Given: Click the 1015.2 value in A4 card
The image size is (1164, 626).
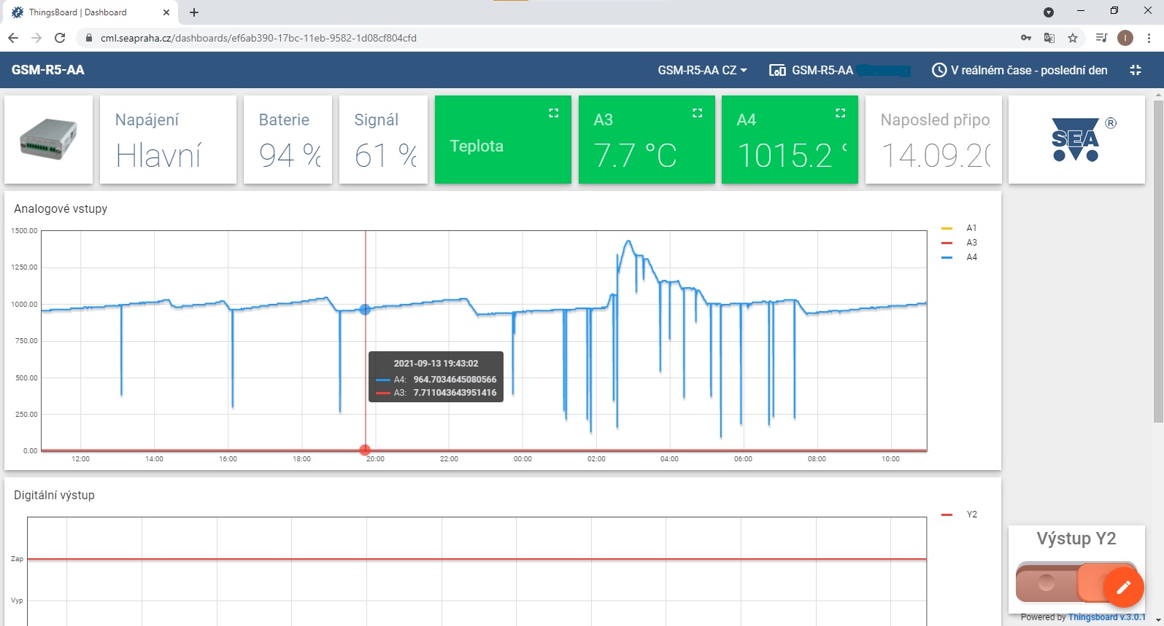Looking at the screenshot, I should 785,155.
